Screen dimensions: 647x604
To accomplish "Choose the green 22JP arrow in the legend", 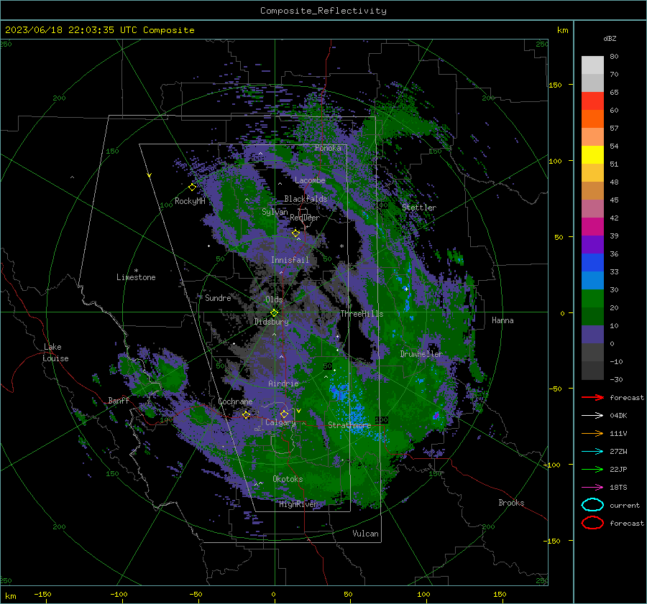I will click(592, 469).
